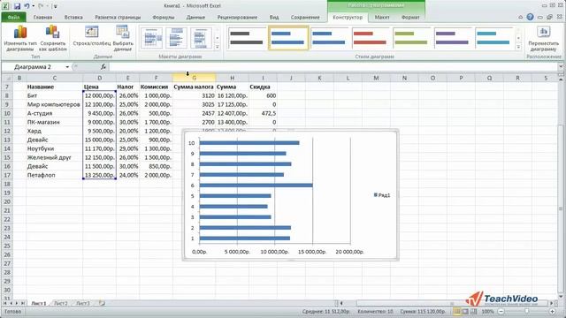Screen dimensions: 566x318
Task: Open the Формулы tab
Action: (x=163, y=17)
